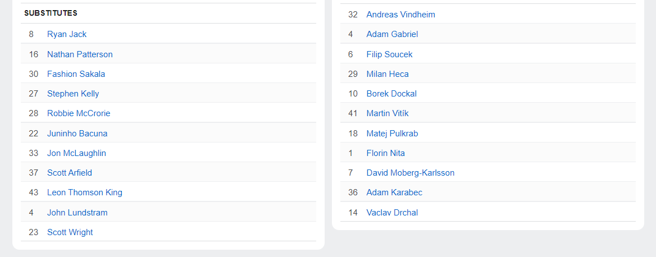656x257 pixels.
Task: View Filip Soucek's profile
Action: (x=389, y=54)
